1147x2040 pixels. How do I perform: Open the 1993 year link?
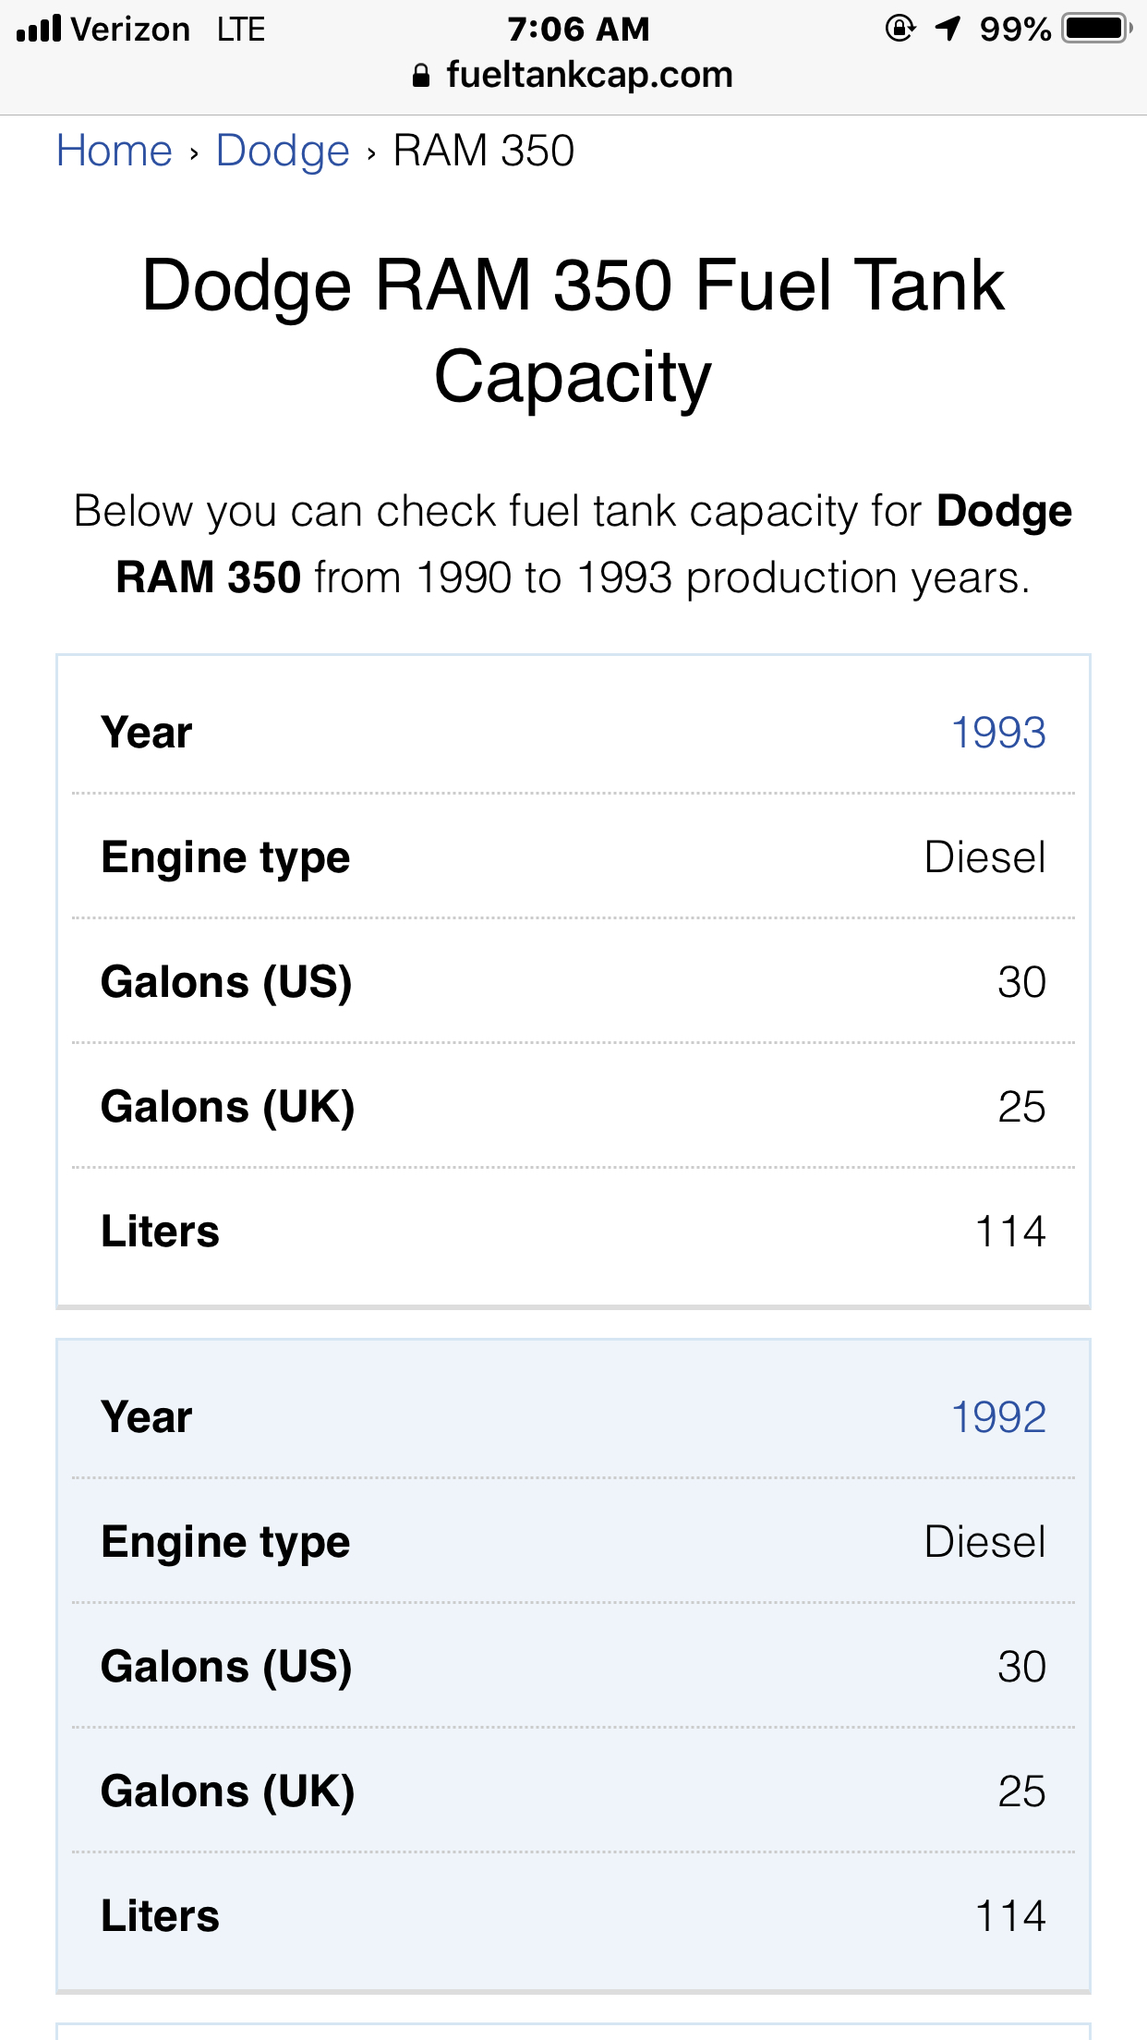(x=998, y=733)
